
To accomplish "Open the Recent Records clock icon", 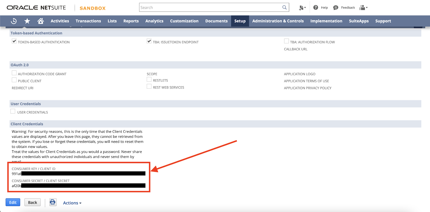I will tap(14, 21).
